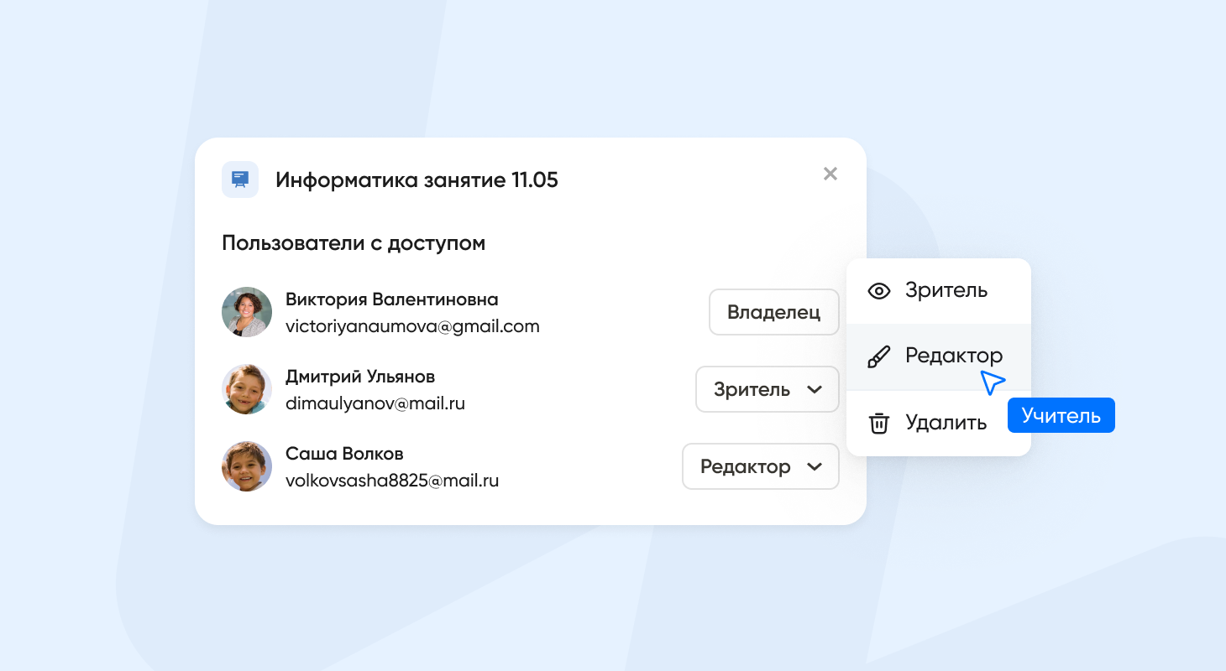Click the eye icon for Зритель
This screenshot has height=671, width=1226.
[878, 291]
